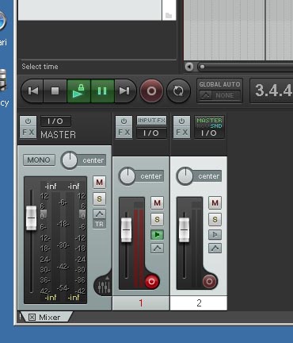Image resolution: width=293 pixels, height=343 pixels.
Task: Pause playback using the pause button
Action: (102, 91)
